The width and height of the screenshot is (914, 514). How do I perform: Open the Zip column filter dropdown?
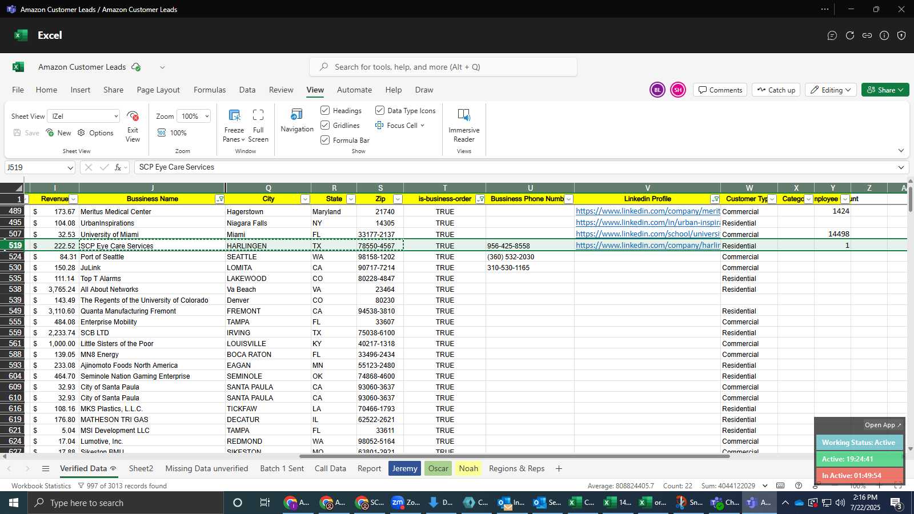click(398, 199)
